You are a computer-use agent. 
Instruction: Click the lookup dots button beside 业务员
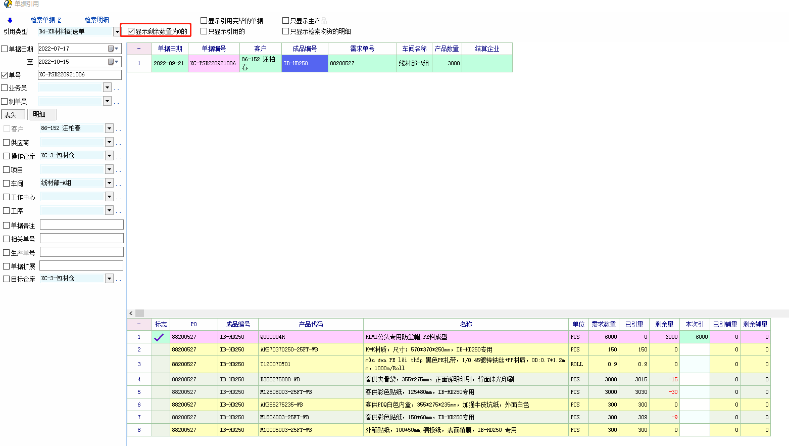(x=117, y=88)
